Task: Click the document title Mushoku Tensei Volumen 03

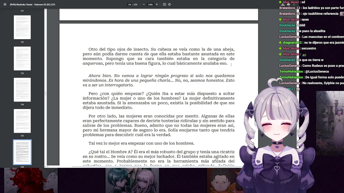Action: pyautogui.click(x=33, y=5)
